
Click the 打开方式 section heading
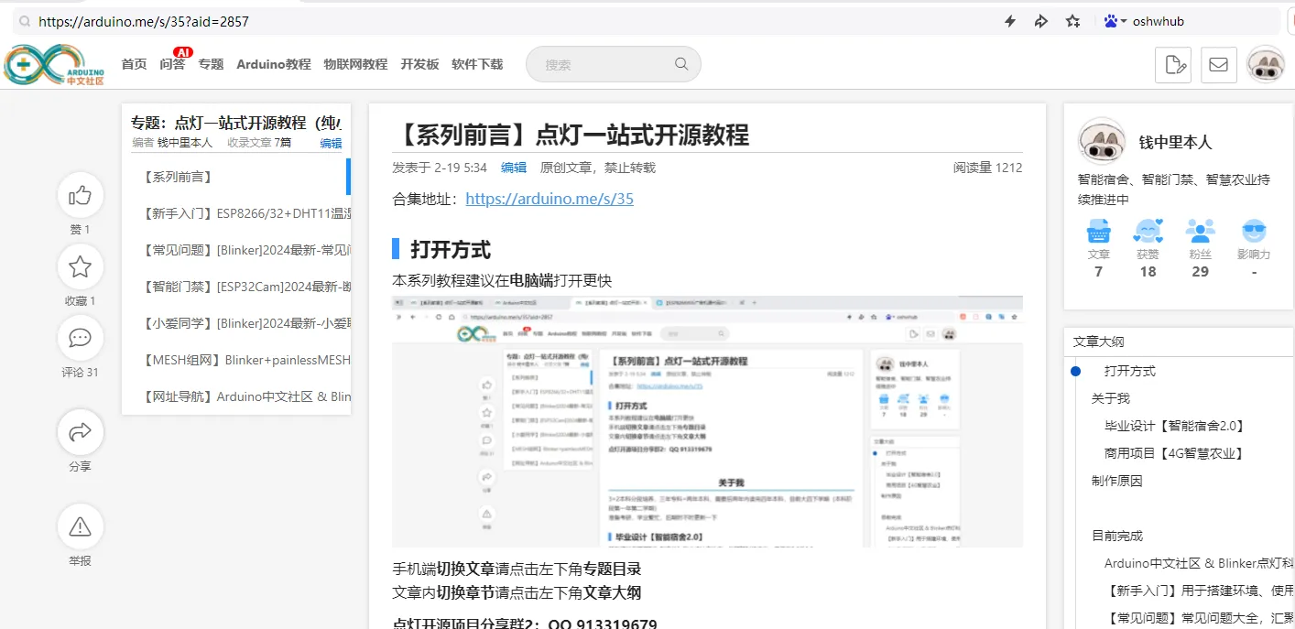coord(451,249)
